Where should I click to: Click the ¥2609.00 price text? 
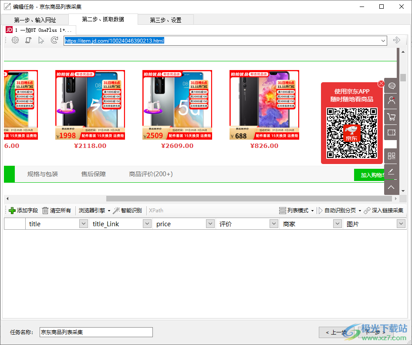[x=177, y=146]
